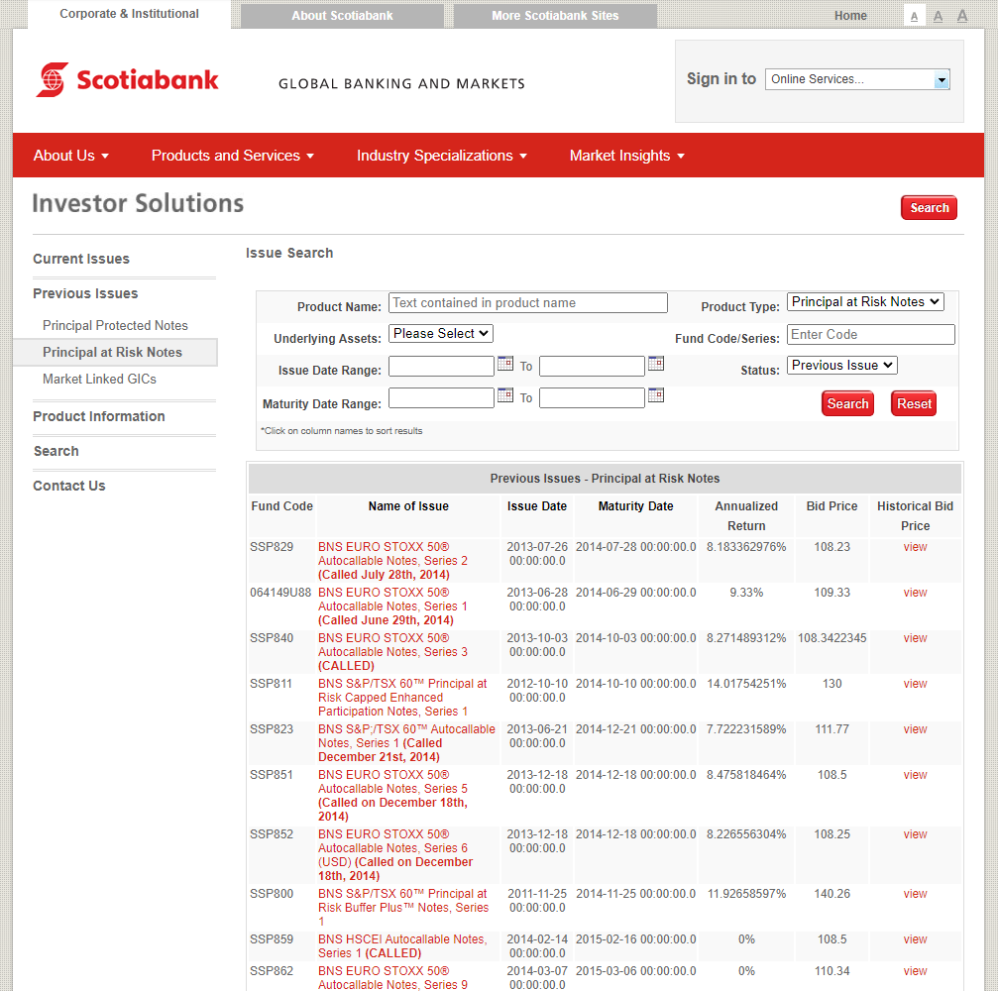998x991 pixels.
Task: Open BNS S&P/TSX 60 Risk Buffer Plus Notes
Action: (403, 907)
